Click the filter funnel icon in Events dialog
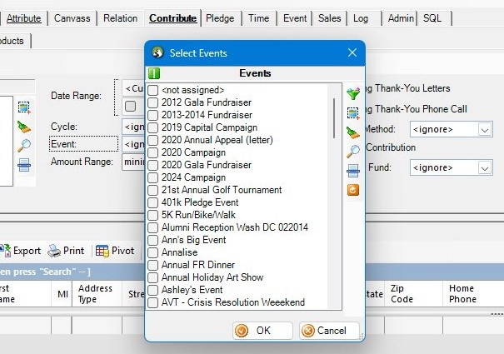 click(353, 92)
